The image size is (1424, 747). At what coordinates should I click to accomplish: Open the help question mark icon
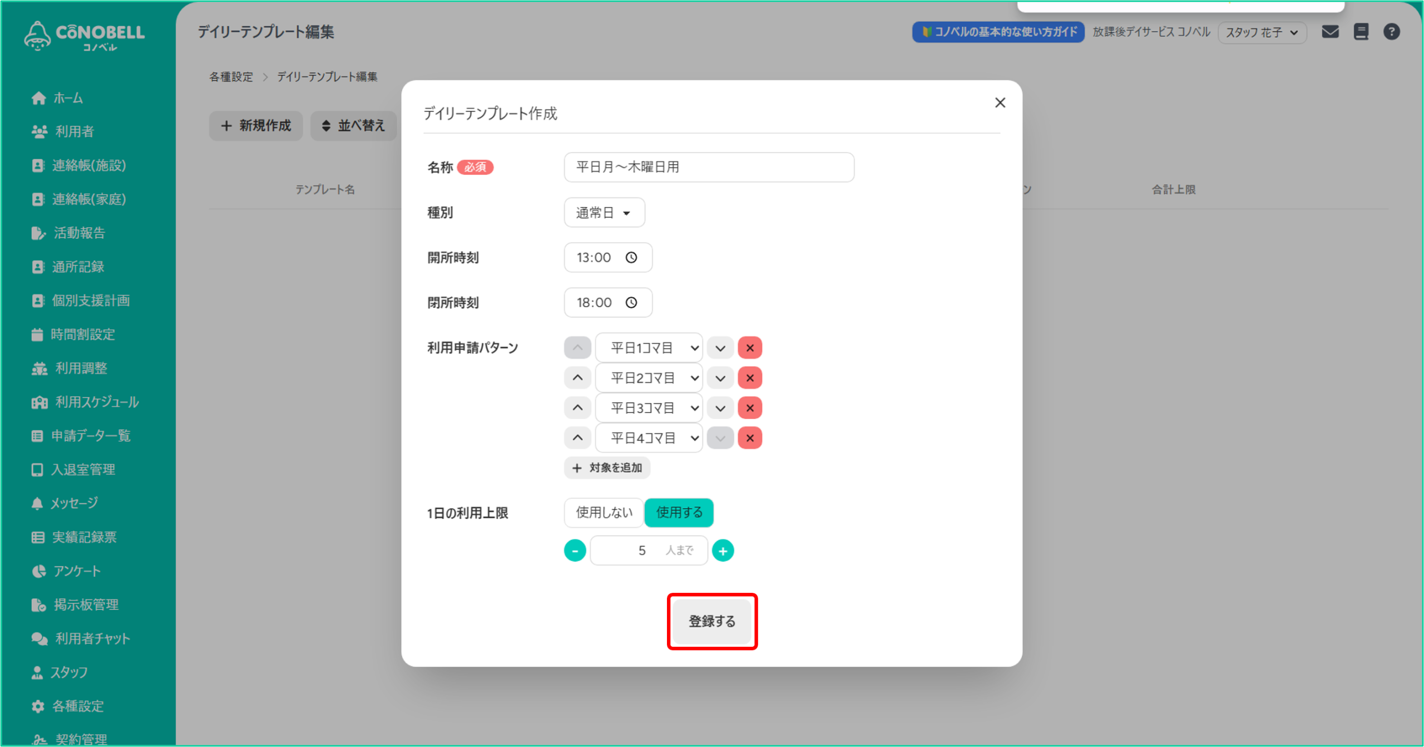click(x=1391, y=32)
